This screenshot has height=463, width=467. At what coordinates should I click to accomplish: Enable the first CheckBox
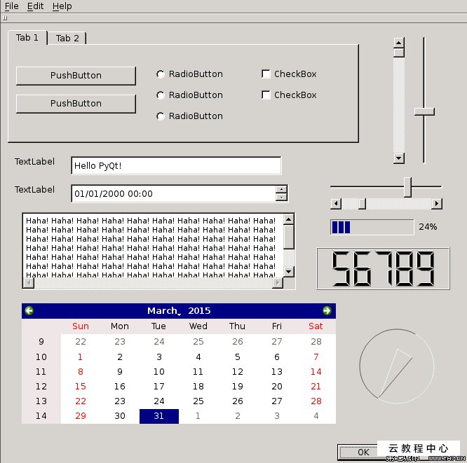pyautogui.click(x=266, y=74)
